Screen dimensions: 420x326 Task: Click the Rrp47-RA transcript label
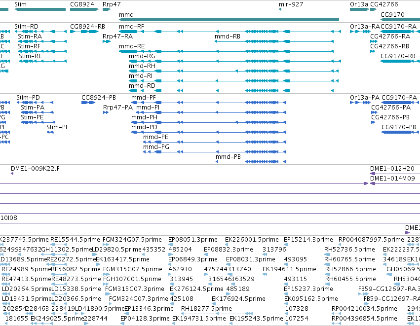[117, 36]
